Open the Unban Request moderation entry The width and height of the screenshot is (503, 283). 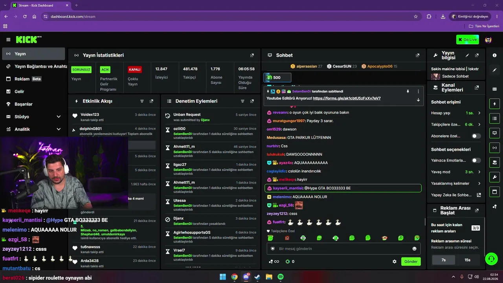(210, 117)
